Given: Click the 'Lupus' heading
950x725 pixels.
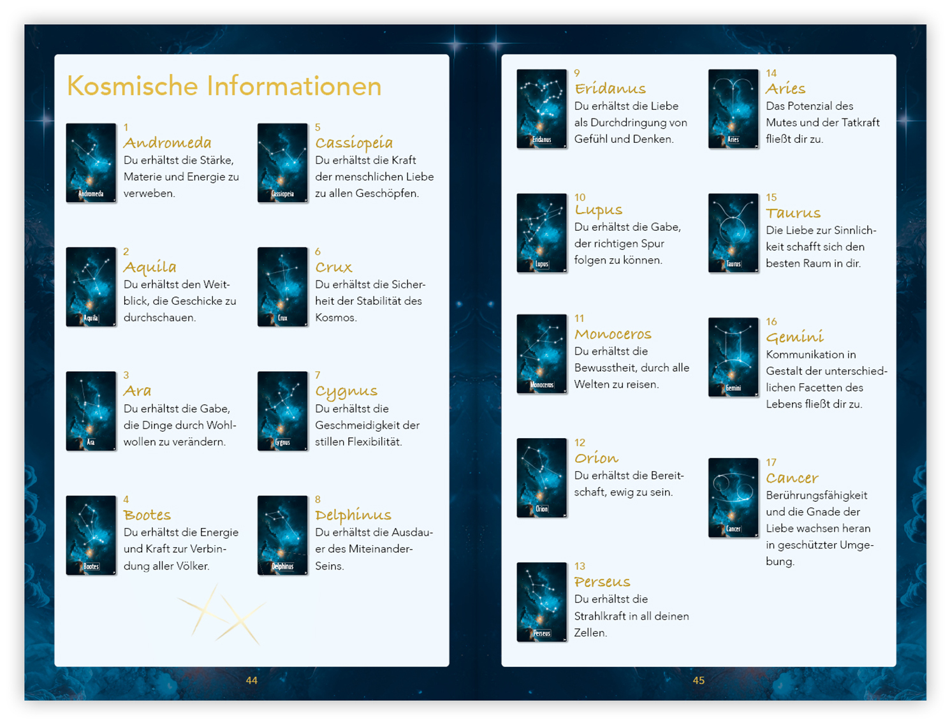Looking at the screenshot, I should tap(598, 210).
